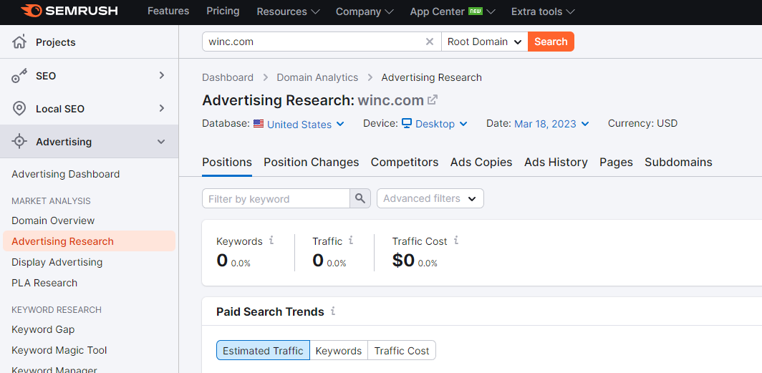This screenshot has width=762, height=373.
Task: Click the winc.com domain title link
Action: (391, 100)
